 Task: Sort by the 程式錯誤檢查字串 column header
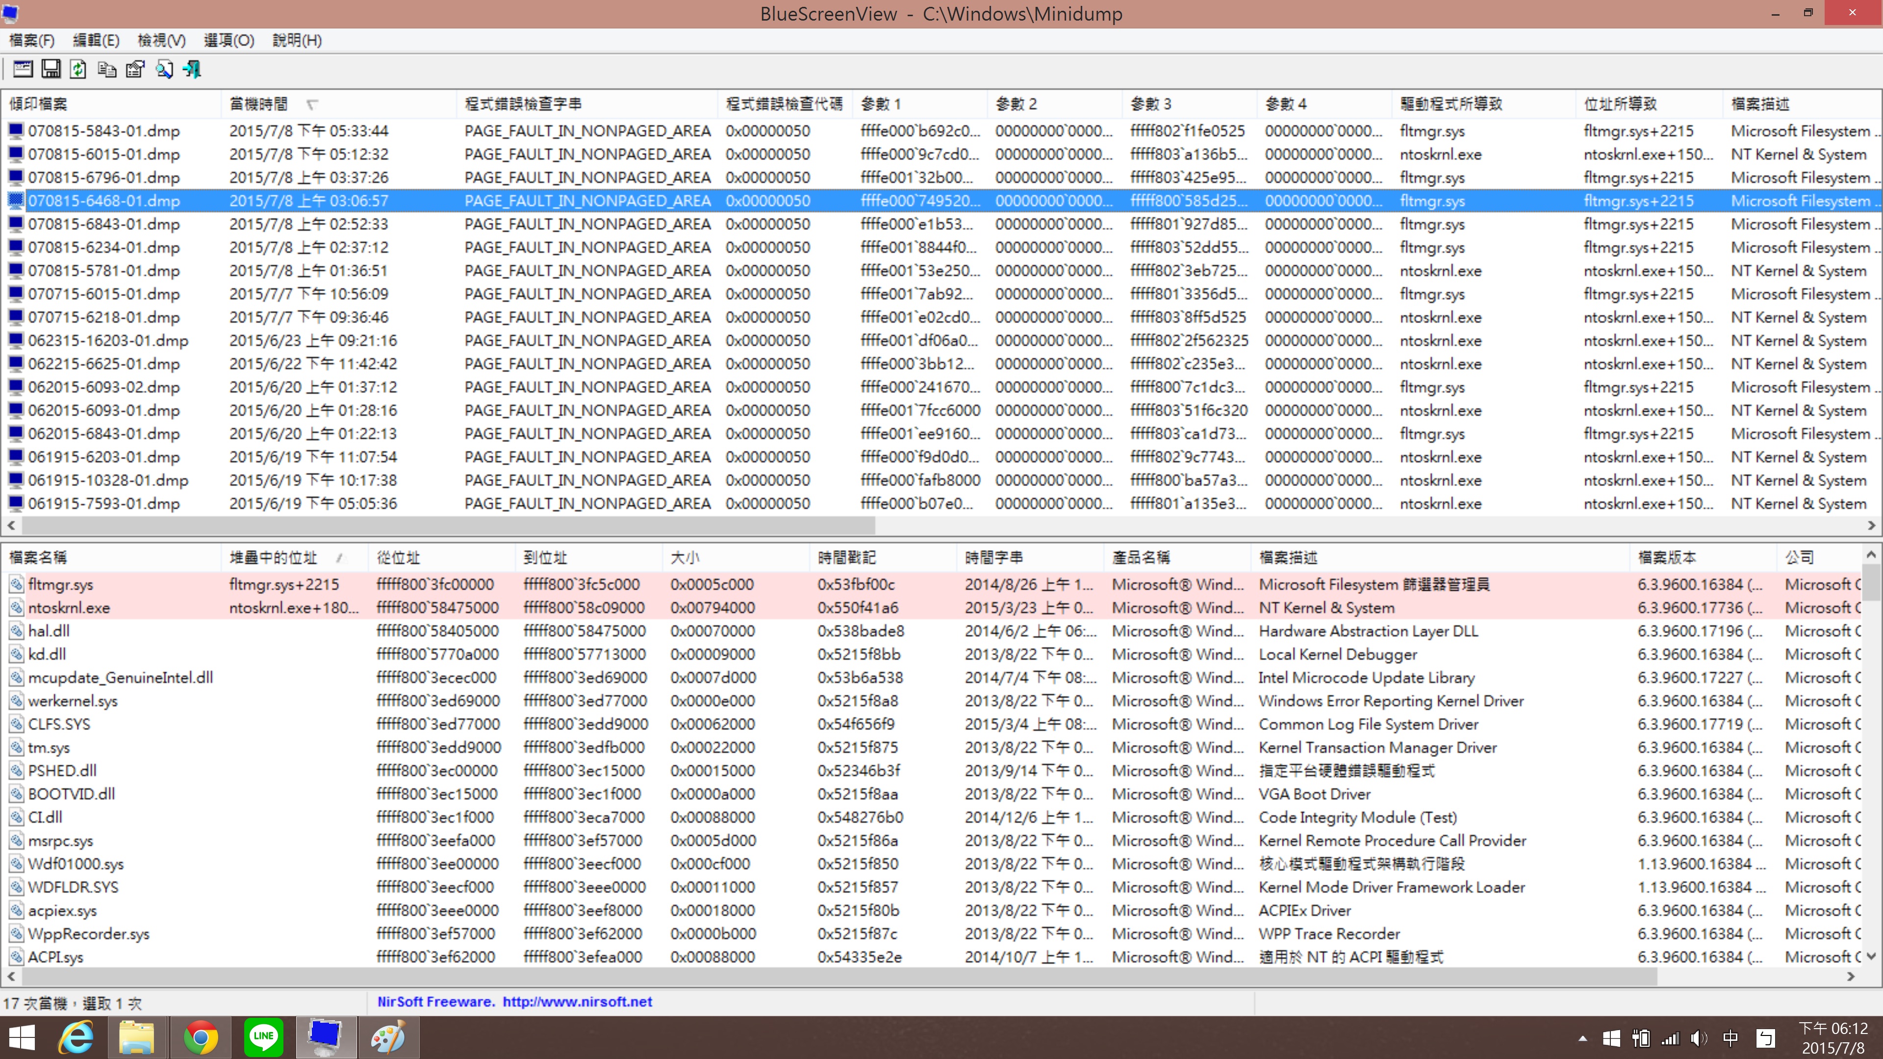click(x=587, y=104)
